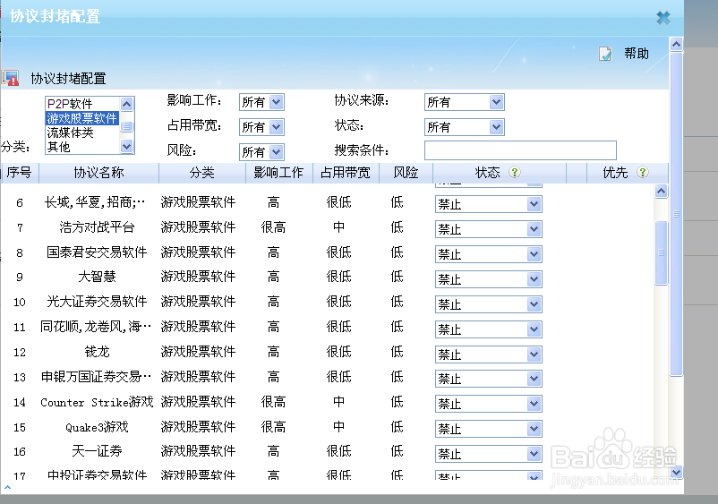Click the 搜索条件 search input field
The width and height of the screenshot is (718, 504).
[x=520, y=150]
